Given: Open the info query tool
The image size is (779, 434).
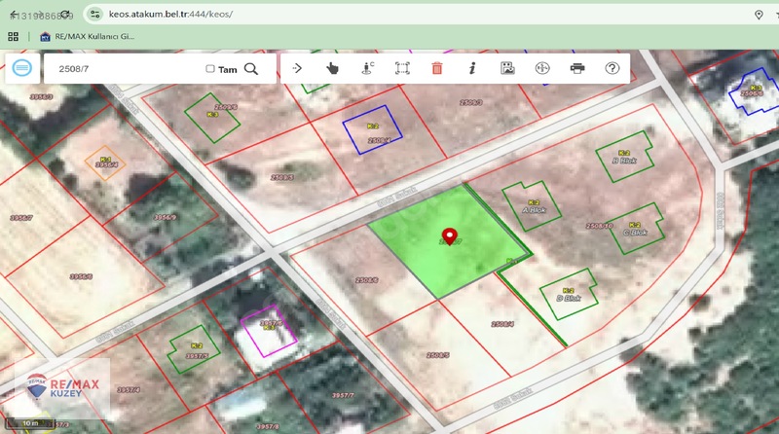Looking at the screenshot, I should (472, 68).
